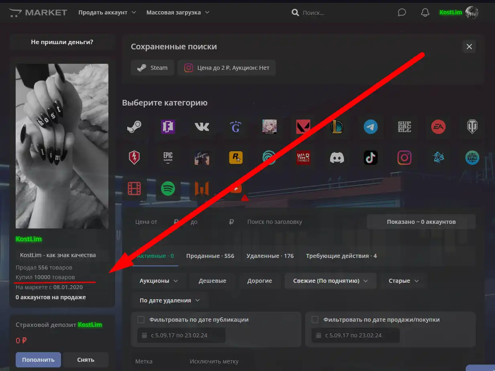Viewport: 495px width, 371px height.
Task: Open the Старые sort dropdown
Action: (x=403, y=281)
